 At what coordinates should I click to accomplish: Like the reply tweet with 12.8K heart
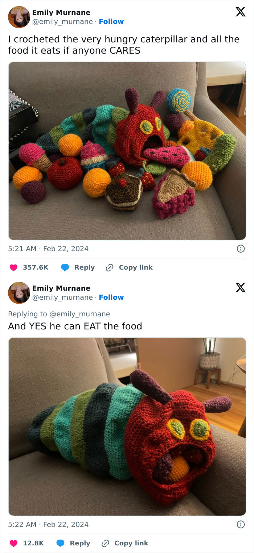(13, 543)
